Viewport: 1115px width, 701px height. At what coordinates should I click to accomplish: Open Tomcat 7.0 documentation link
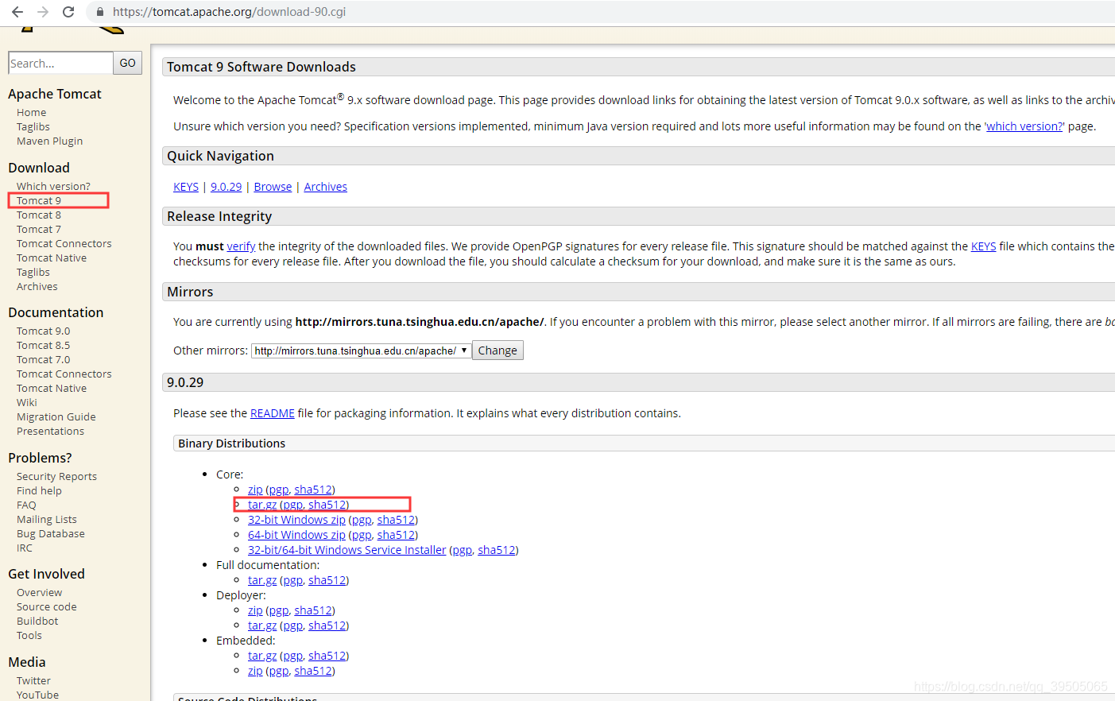pyautogui.click(x=44, y=359)
